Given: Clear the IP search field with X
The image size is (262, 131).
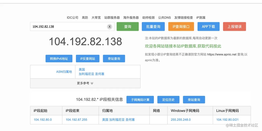Looking at the screenshot, I should coord(110,26).
